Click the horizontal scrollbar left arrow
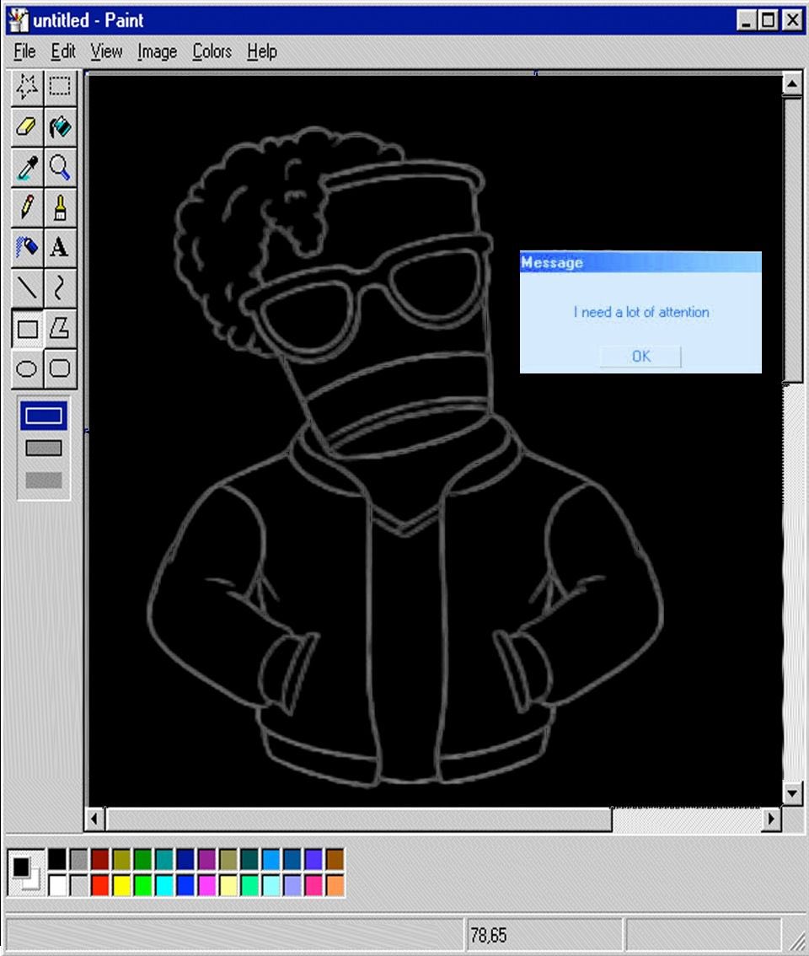Screen dimensions: 809x956 pyautogui.click(x=94, y=819)
